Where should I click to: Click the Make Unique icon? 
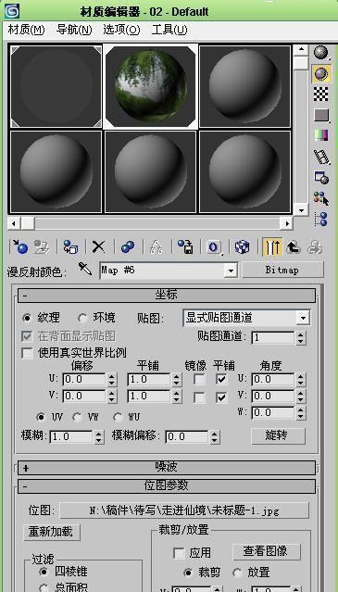[x=156, y=247]
